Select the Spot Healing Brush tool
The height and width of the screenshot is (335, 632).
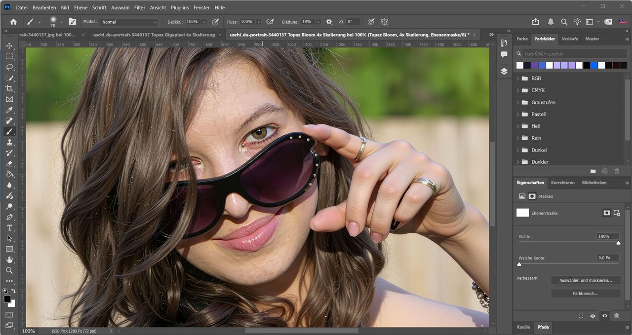(9, 121)
